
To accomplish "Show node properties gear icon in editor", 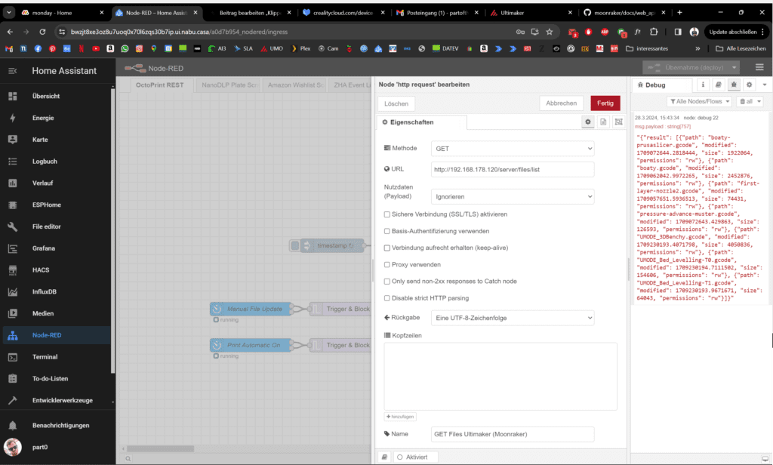I will click(x=587, y=122).
